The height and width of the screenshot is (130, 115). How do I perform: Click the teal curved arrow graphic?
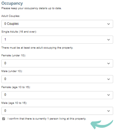[x=102, y=125]
